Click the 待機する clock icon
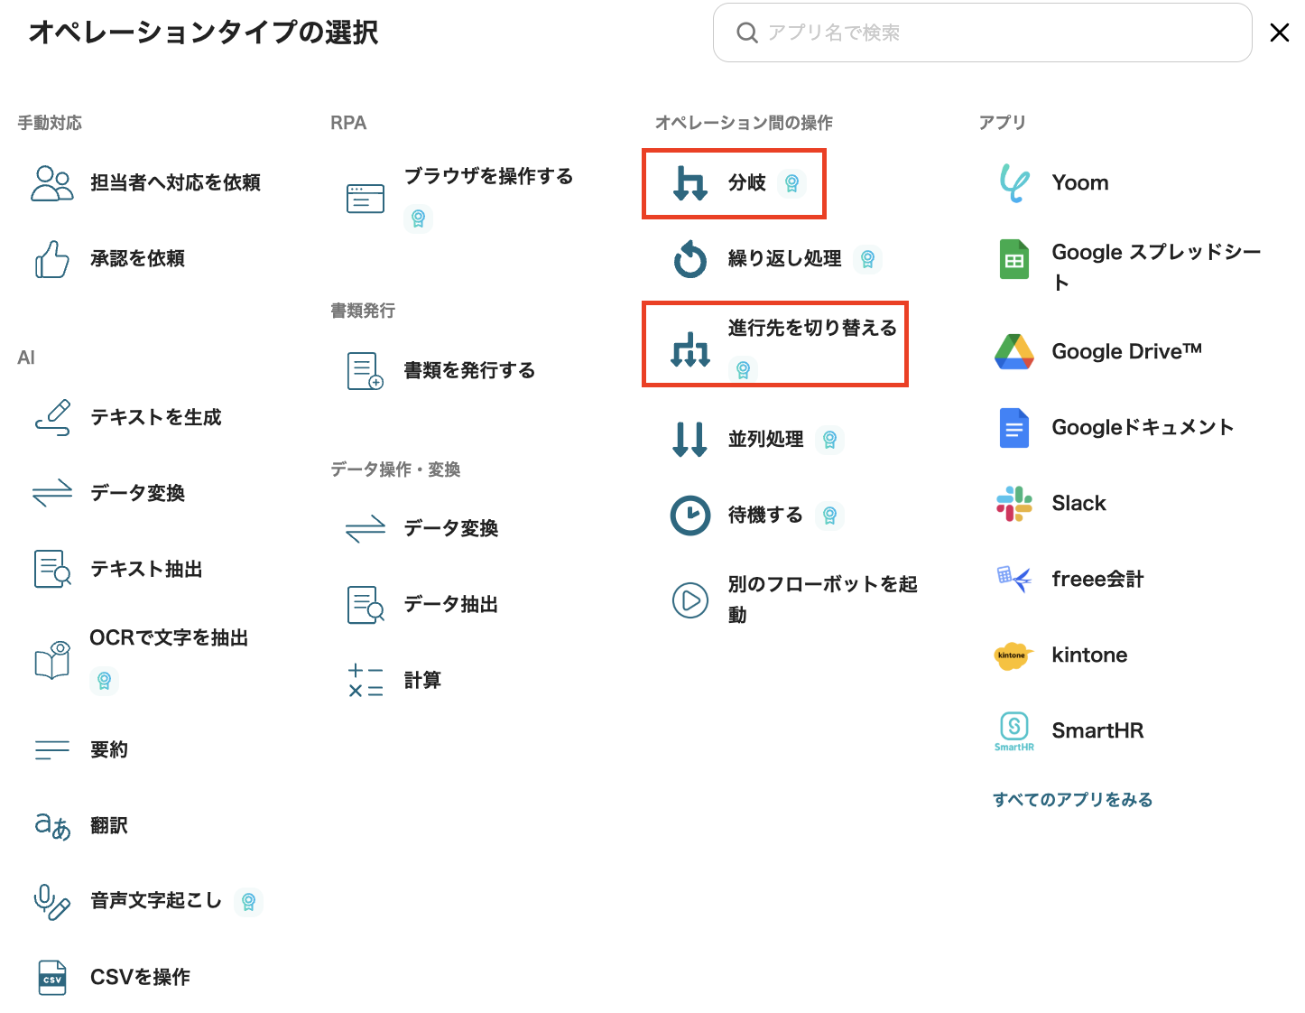Image resolution: width=1305 pixels, height=1013 pixels. tap(690, 516)
